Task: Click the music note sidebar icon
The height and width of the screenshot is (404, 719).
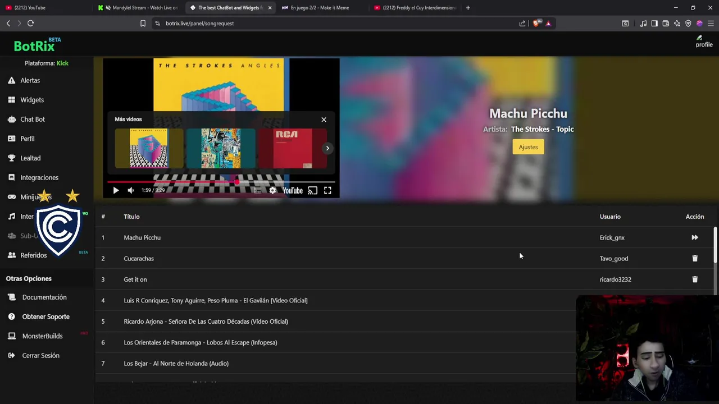Action: pyautogui.click(x=11, y=217)
